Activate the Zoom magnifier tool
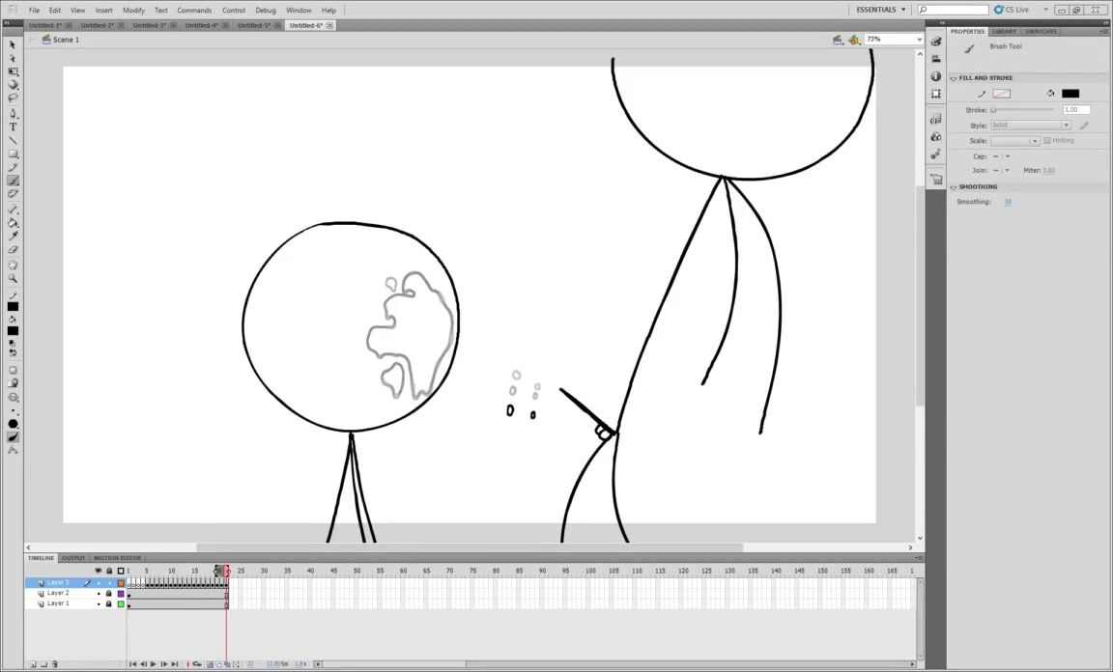The height and width of the screenshot is (672, 1113). (13, 278)
